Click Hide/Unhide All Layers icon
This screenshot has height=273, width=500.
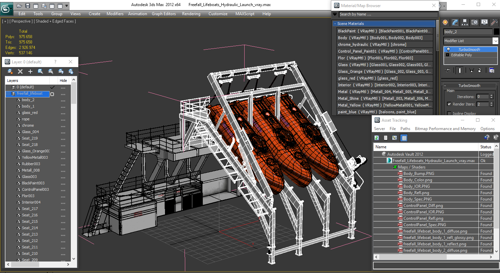[x=61, y=71]
